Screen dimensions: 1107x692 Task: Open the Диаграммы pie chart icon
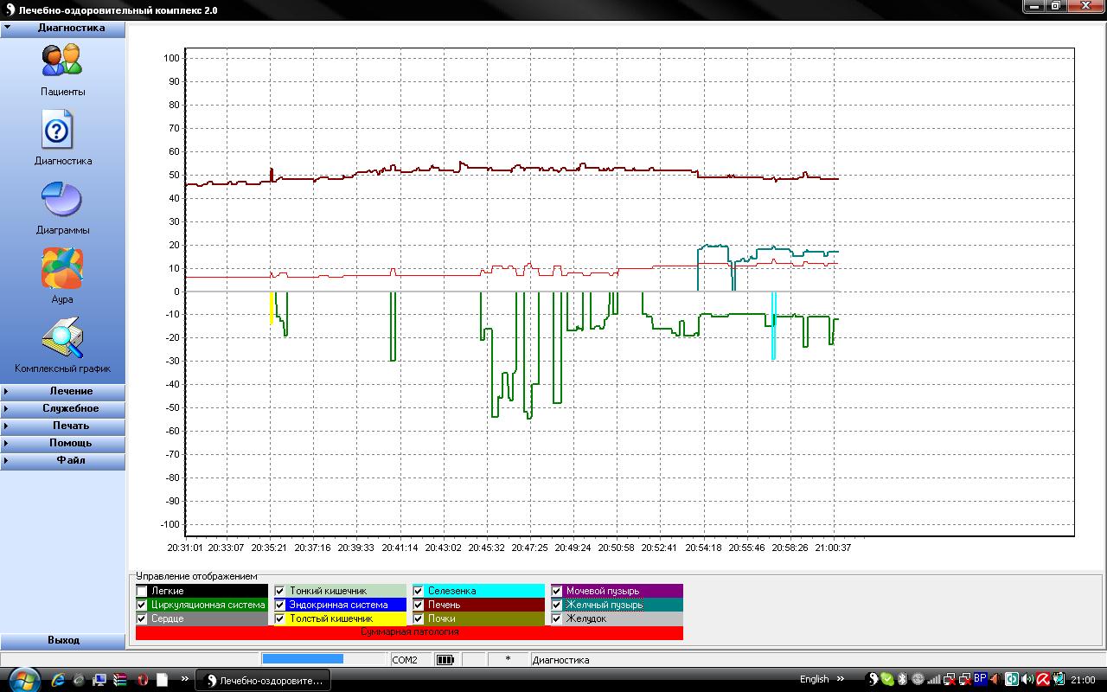pyautogui.click(x=61, y=200)
